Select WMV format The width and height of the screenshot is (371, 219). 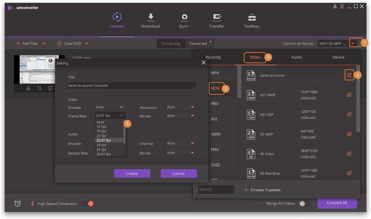coord(216,134)
